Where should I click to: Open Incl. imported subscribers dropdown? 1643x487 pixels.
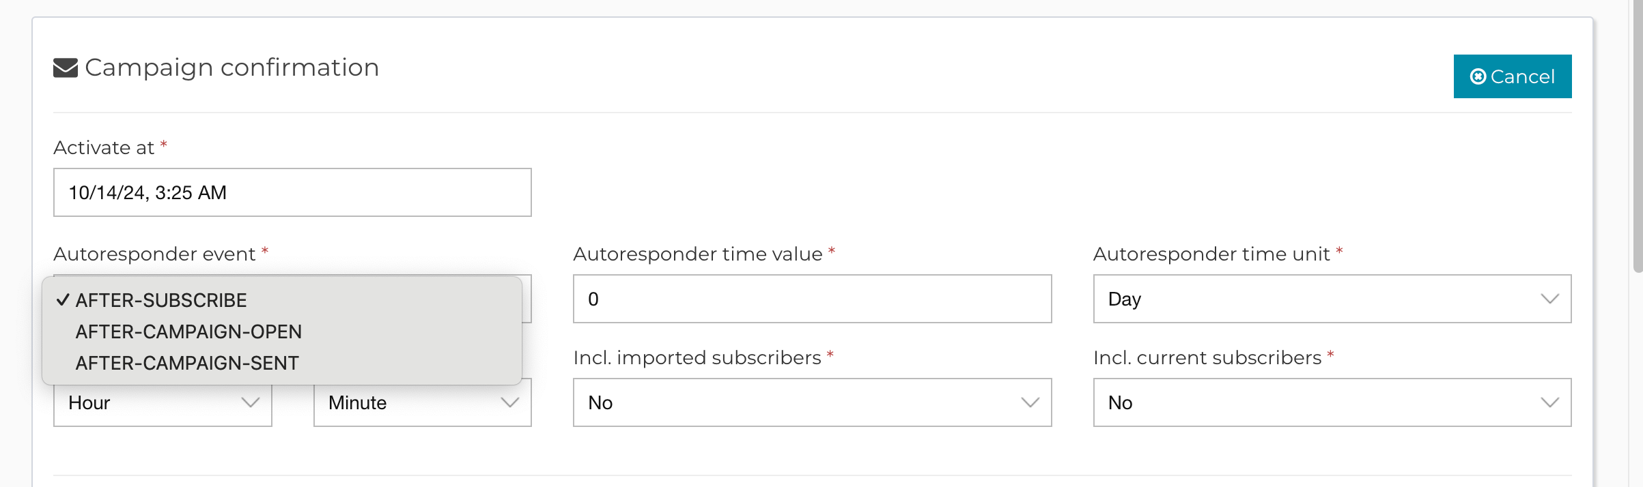[x=812, y=402]
